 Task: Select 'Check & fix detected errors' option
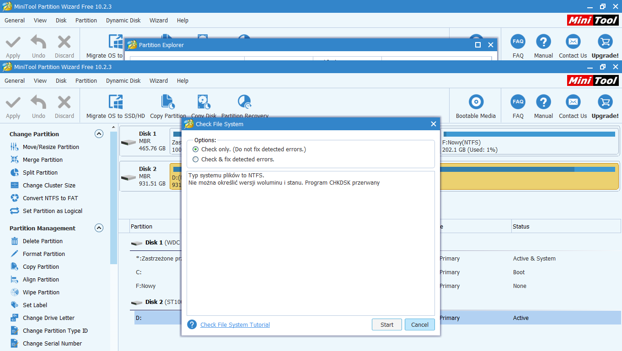(x=196, y=160)
